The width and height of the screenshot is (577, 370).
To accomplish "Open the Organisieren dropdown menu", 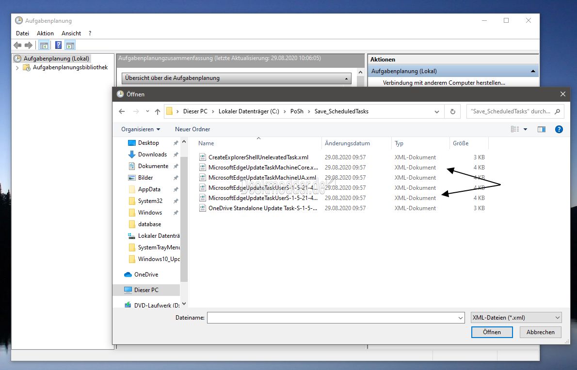I will tap(141, 129).
